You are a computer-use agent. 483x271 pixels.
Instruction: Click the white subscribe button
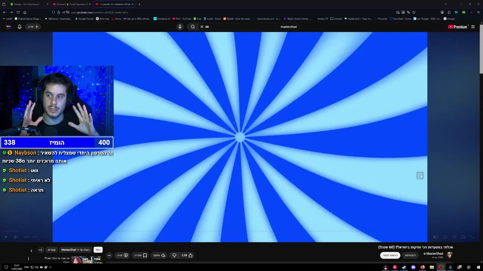click(390, 255)
